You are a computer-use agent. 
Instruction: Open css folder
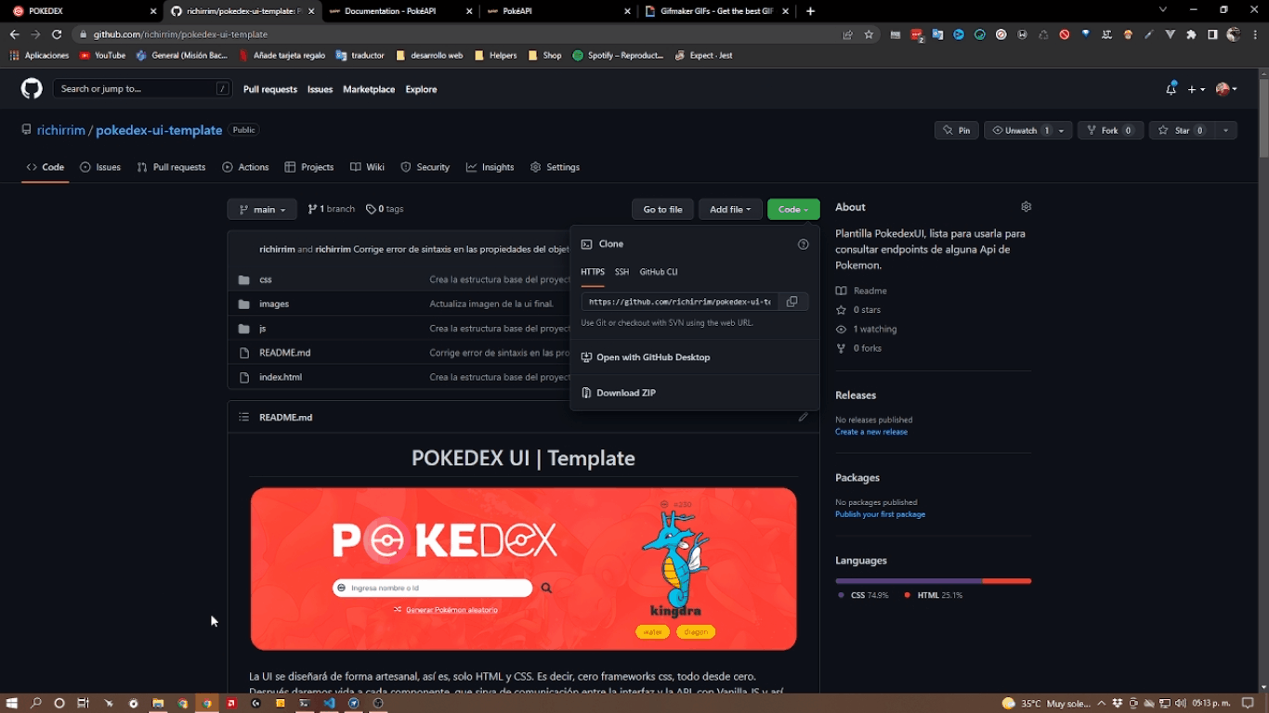click(266, 279)
